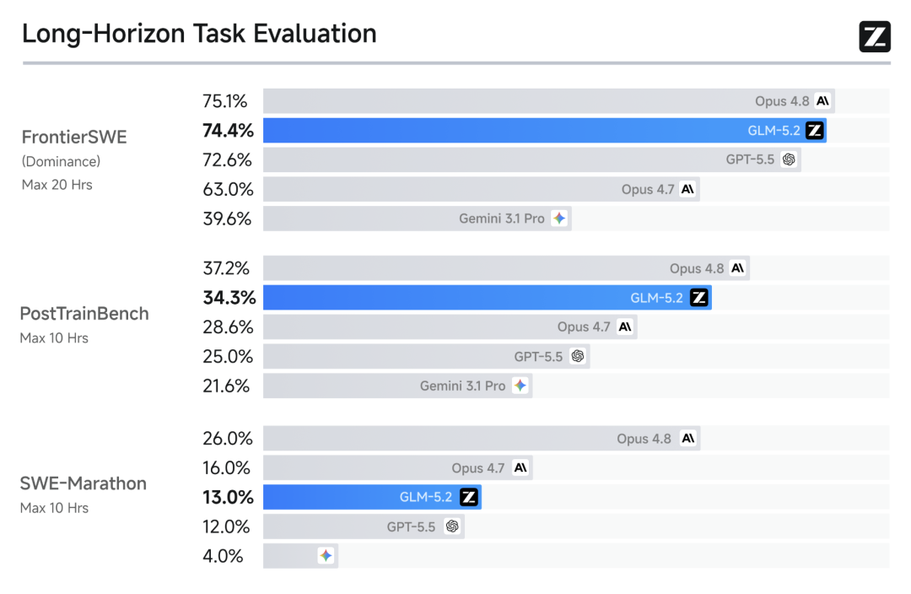
Task: Select the PostTrainBench benchmark label
Action: point(84,314)
